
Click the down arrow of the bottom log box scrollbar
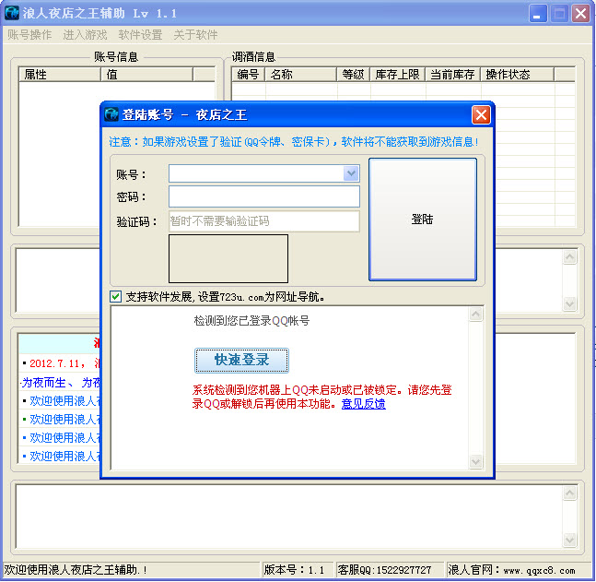[569, 540]
